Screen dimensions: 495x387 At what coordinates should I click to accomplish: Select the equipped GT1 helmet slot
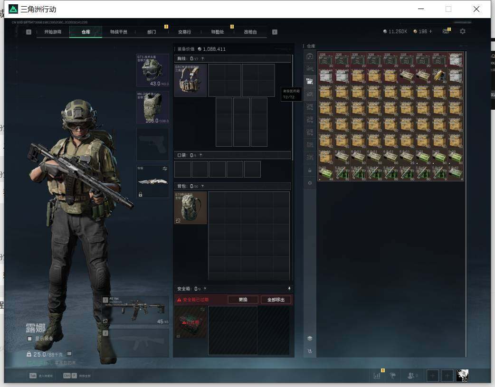point(152,70)
